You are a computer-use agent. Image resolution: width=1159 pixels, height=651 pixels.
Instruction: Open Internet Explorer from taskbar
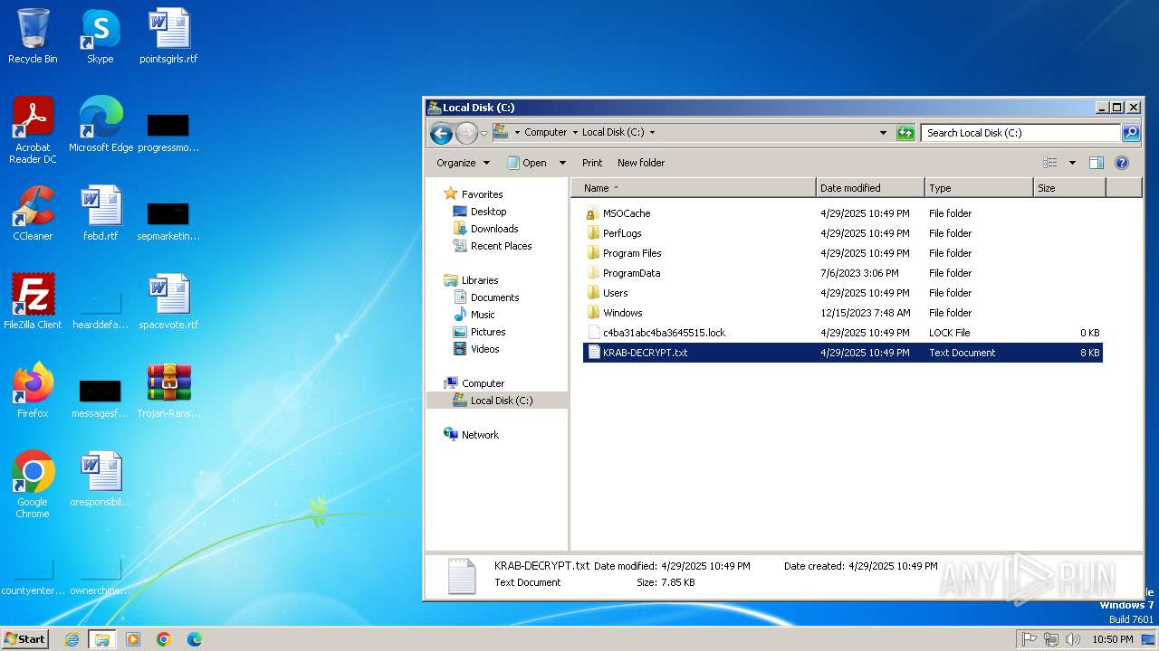72,639
